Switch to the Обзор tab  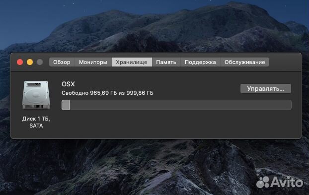click(x=62, y=62)
